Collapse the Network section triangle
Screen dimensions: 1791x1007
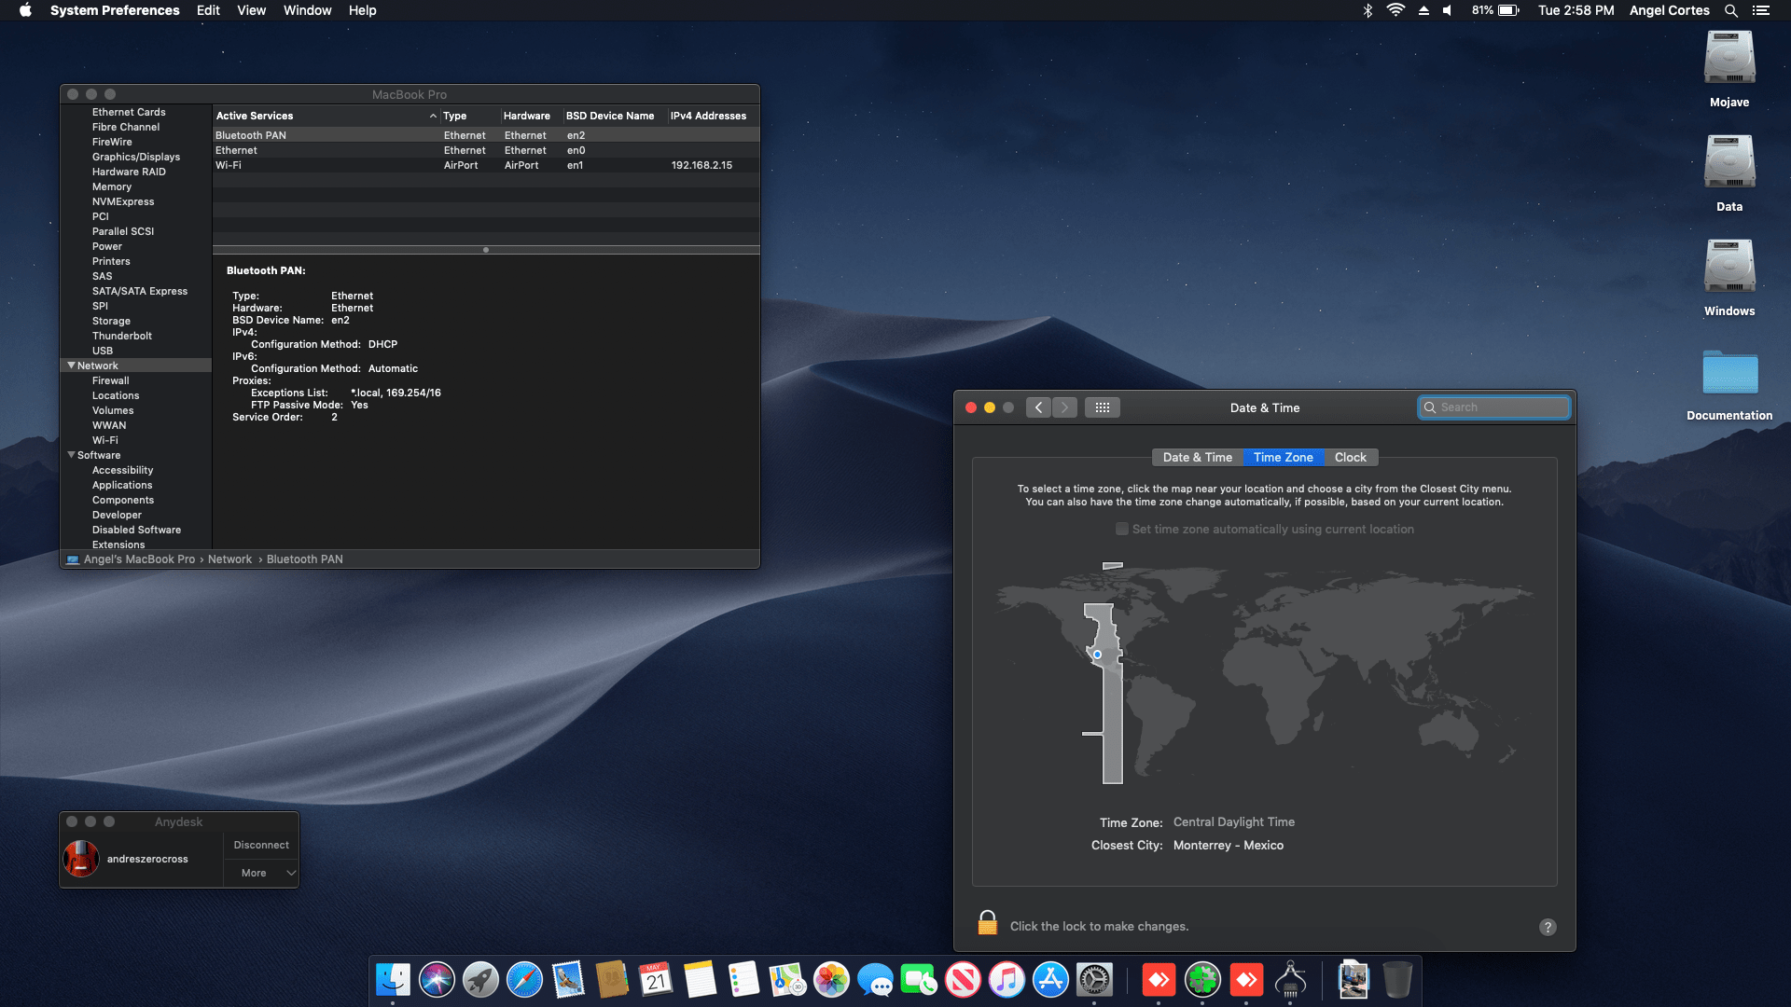coord(71,366)
